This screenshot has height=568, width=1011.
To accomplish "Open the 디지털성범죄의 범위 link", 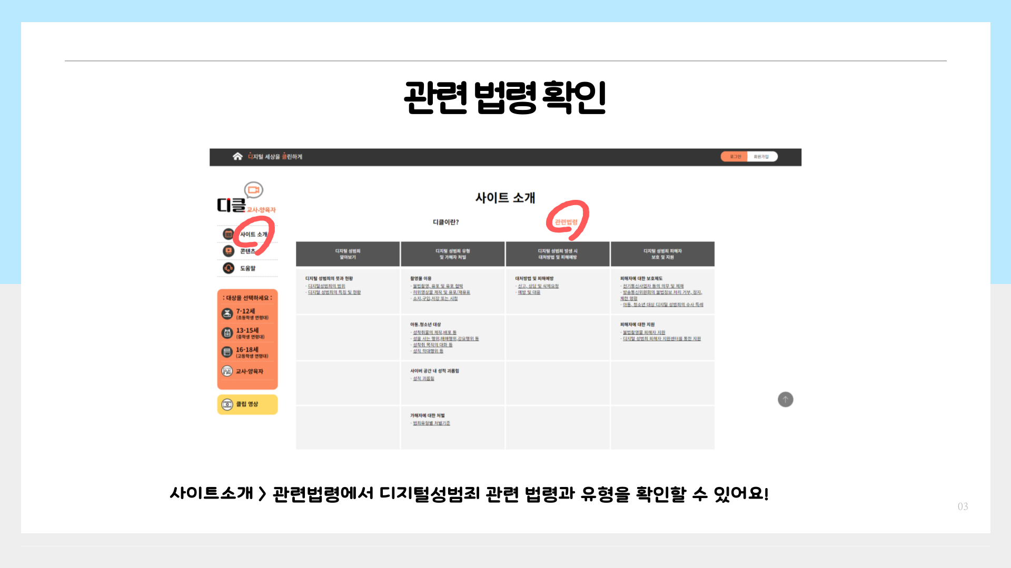I will click(325, 286).
